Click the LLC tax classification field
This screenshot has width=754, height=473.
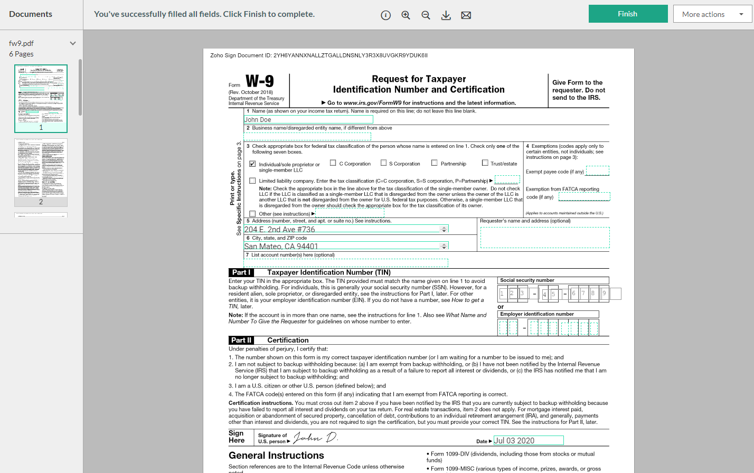coord(507,179)
